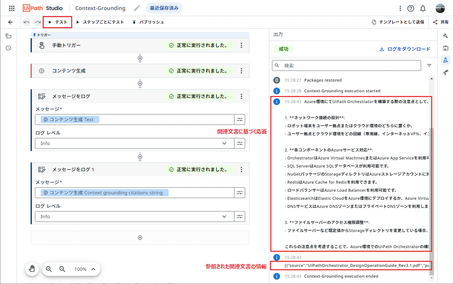Select the メッセージをログ 1 activity header
This screenshot has height=284, width=454.
[x=140, y=170]
